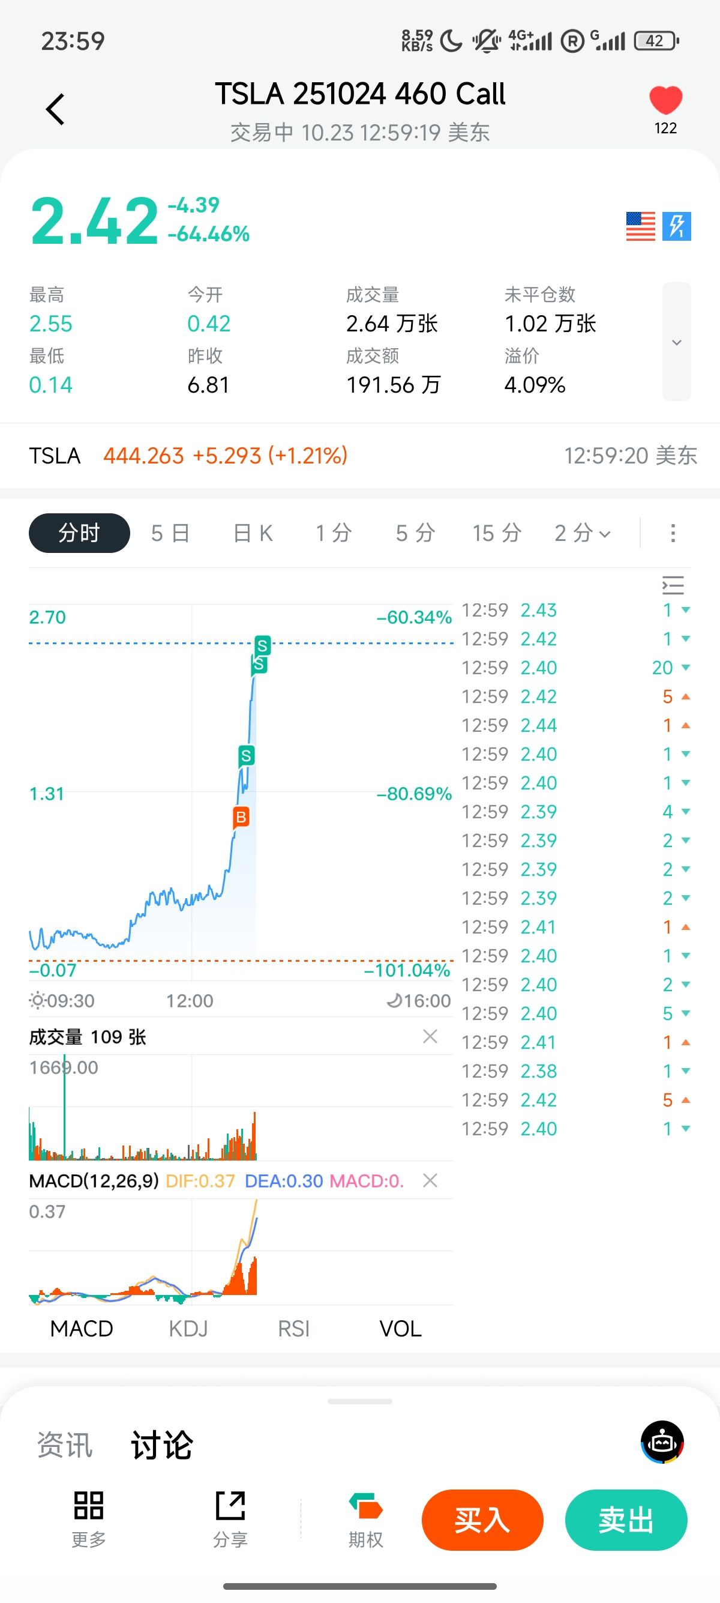Open the chart options three-dot menu
This screenshot has width=720, height=1603.
tap(673, 533)
